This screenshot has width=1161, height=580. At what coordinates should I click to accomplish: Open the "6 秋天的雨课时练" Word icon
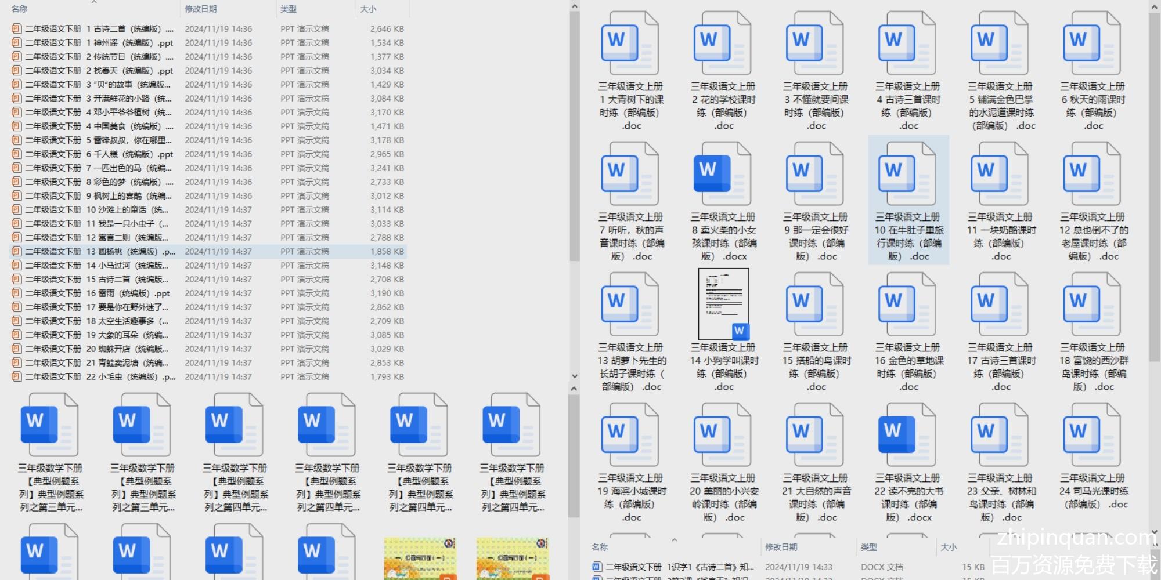point(1091,43)
